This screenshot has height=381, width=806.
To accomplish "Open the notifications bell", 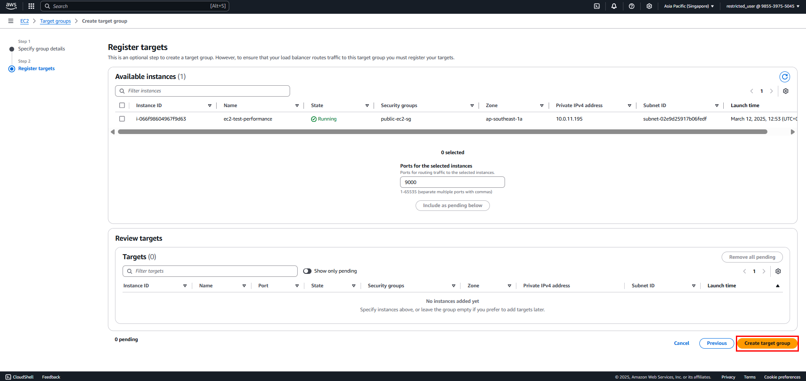I will [x=614, y=6].
